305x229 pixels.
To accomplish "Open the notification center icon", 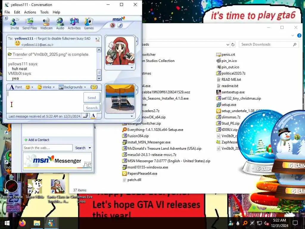I will [x=295, y=223].
